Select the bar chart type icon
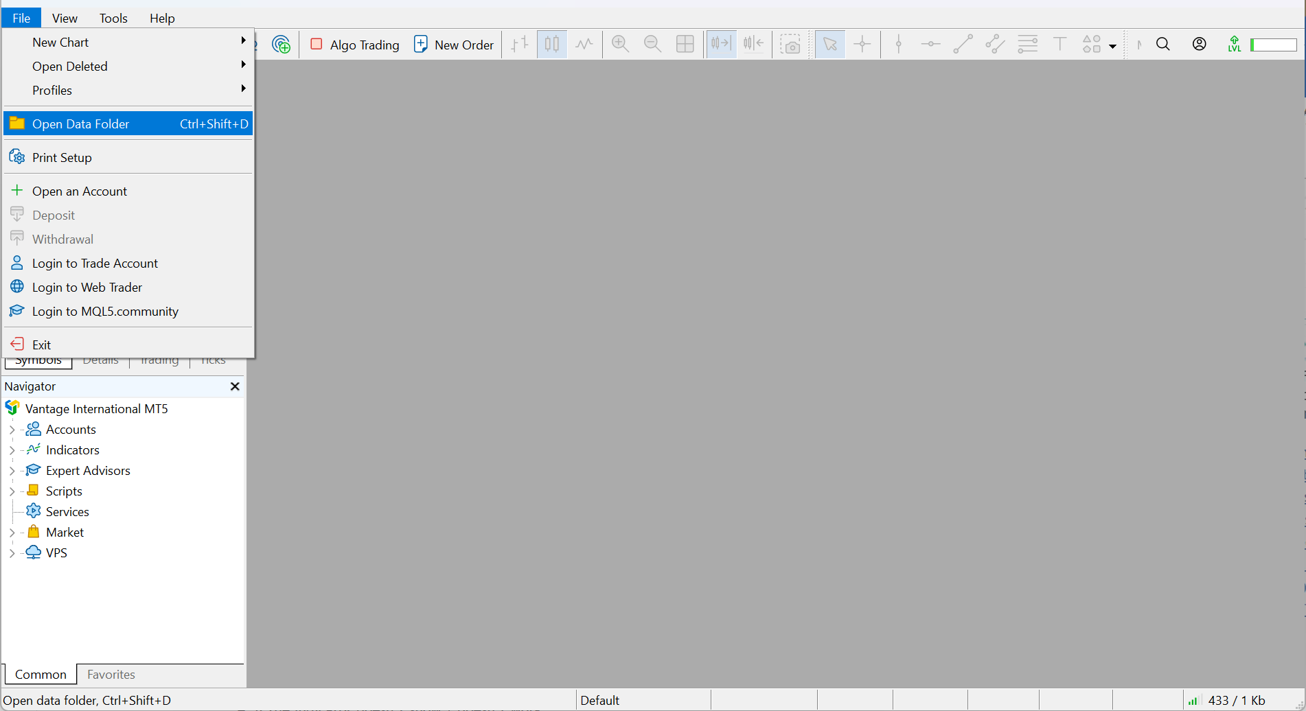This screenshot has height=711, width=1306. coord(520,45)
